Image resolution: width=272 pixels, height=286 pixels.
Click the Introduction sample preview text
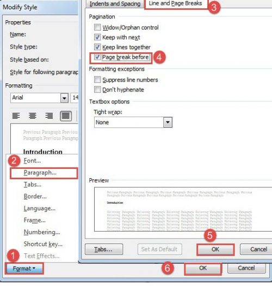[43, 151]
